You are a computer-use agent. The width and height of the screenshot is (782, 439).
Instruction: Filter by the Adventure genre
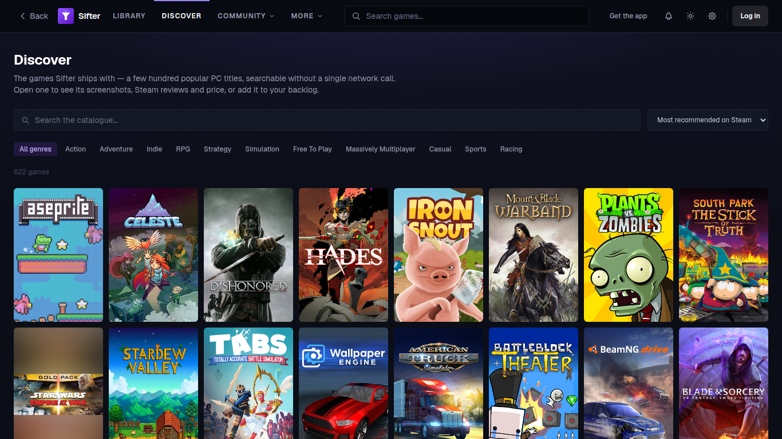click(116, 149)
